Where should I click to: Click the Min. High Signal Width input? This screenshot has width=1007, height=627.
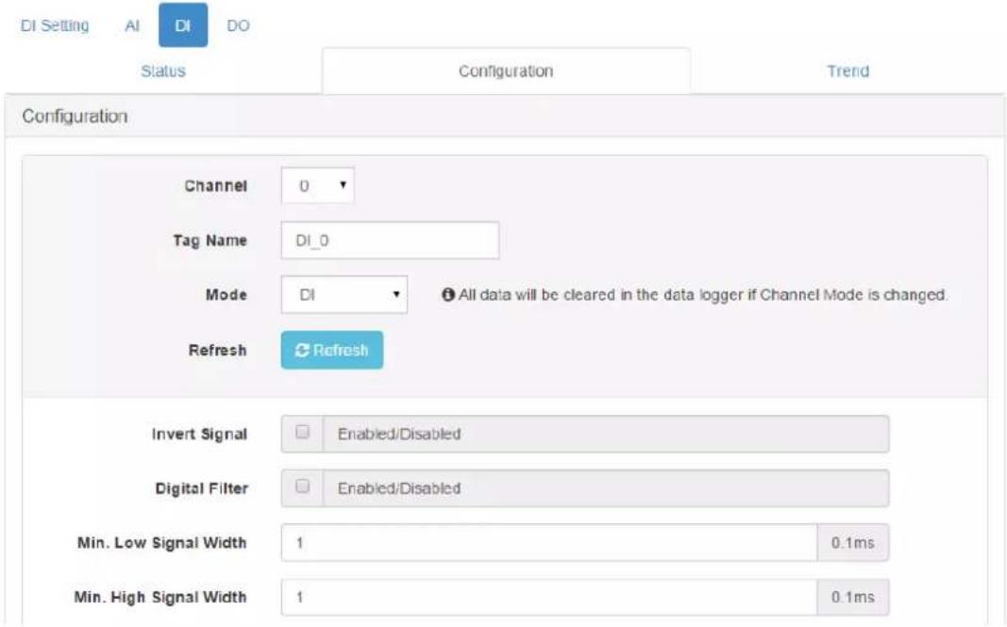point(549,598)
